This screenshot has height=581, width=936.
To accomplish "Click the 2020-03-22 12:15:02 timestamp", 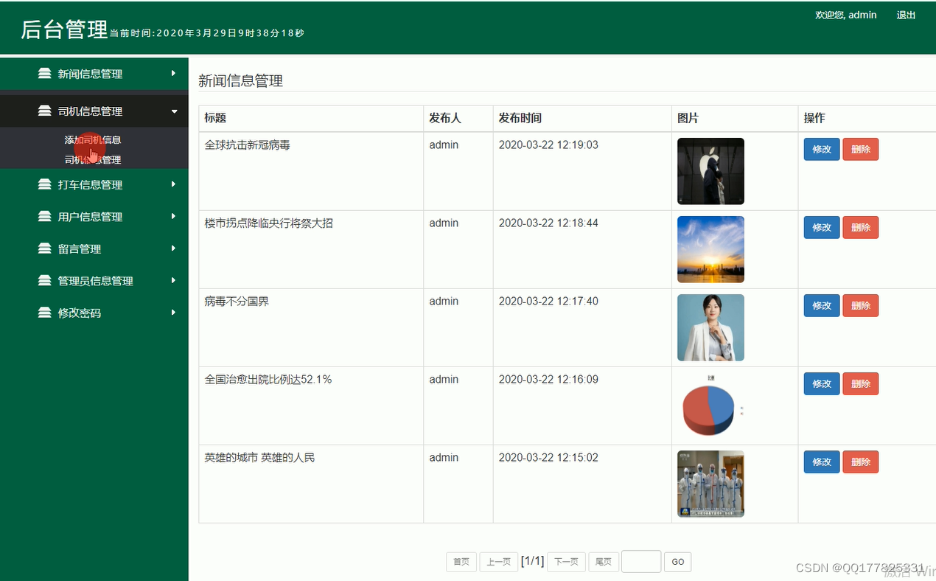I will (548, 458).
